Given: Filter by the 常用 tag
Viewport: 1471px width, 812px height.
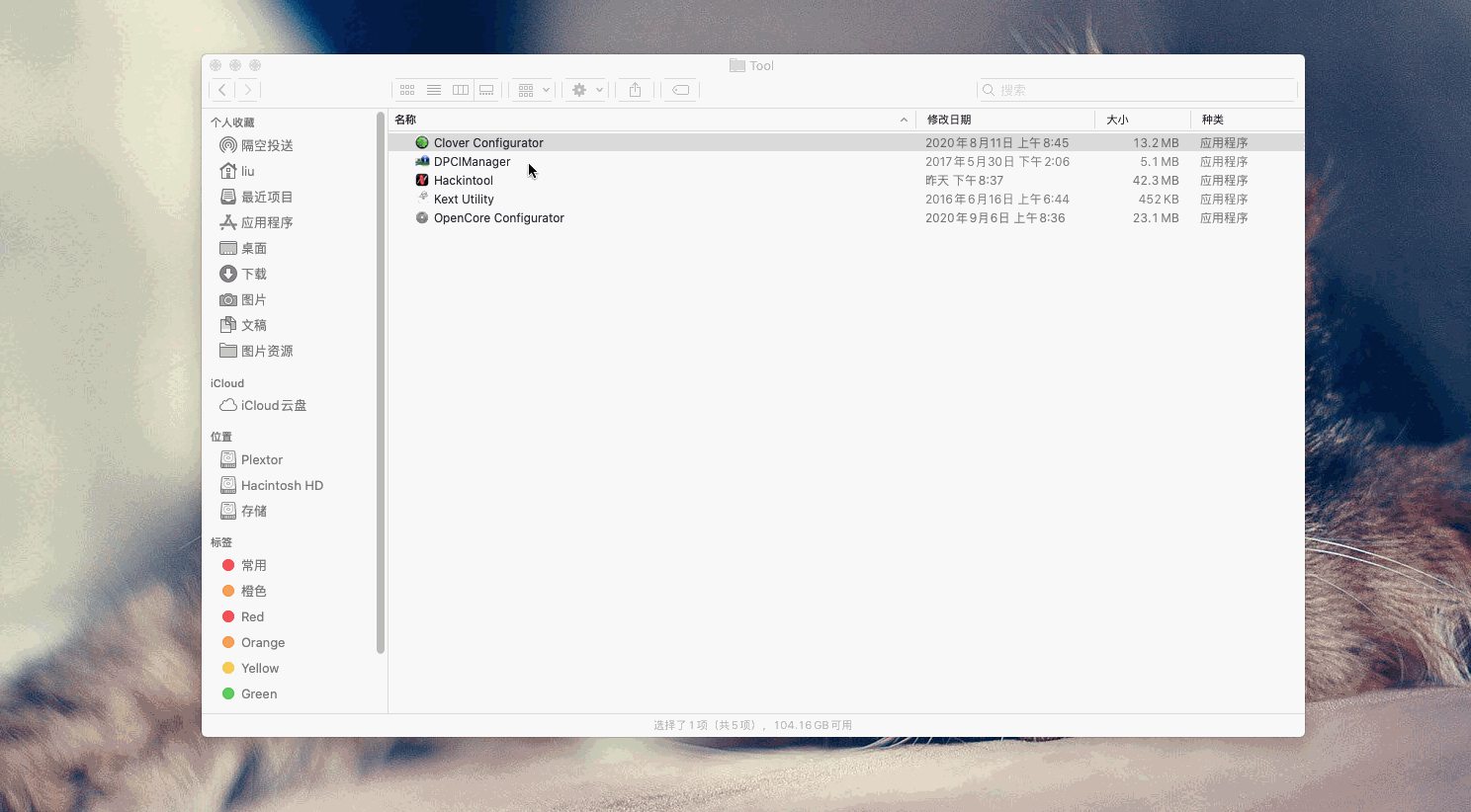Looking at the screenshot, I should point(244,565).
